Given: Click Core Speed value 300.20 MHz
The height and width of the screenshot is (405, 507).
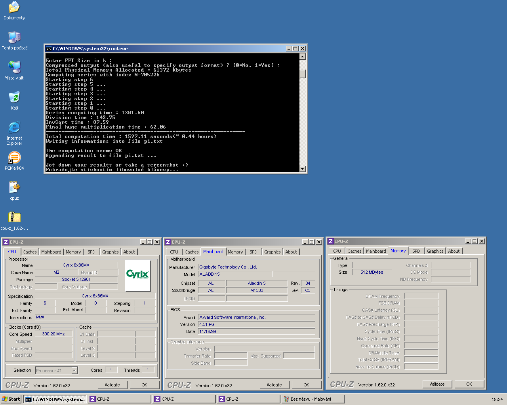Looking at the screenshot, I should [53, 334].
